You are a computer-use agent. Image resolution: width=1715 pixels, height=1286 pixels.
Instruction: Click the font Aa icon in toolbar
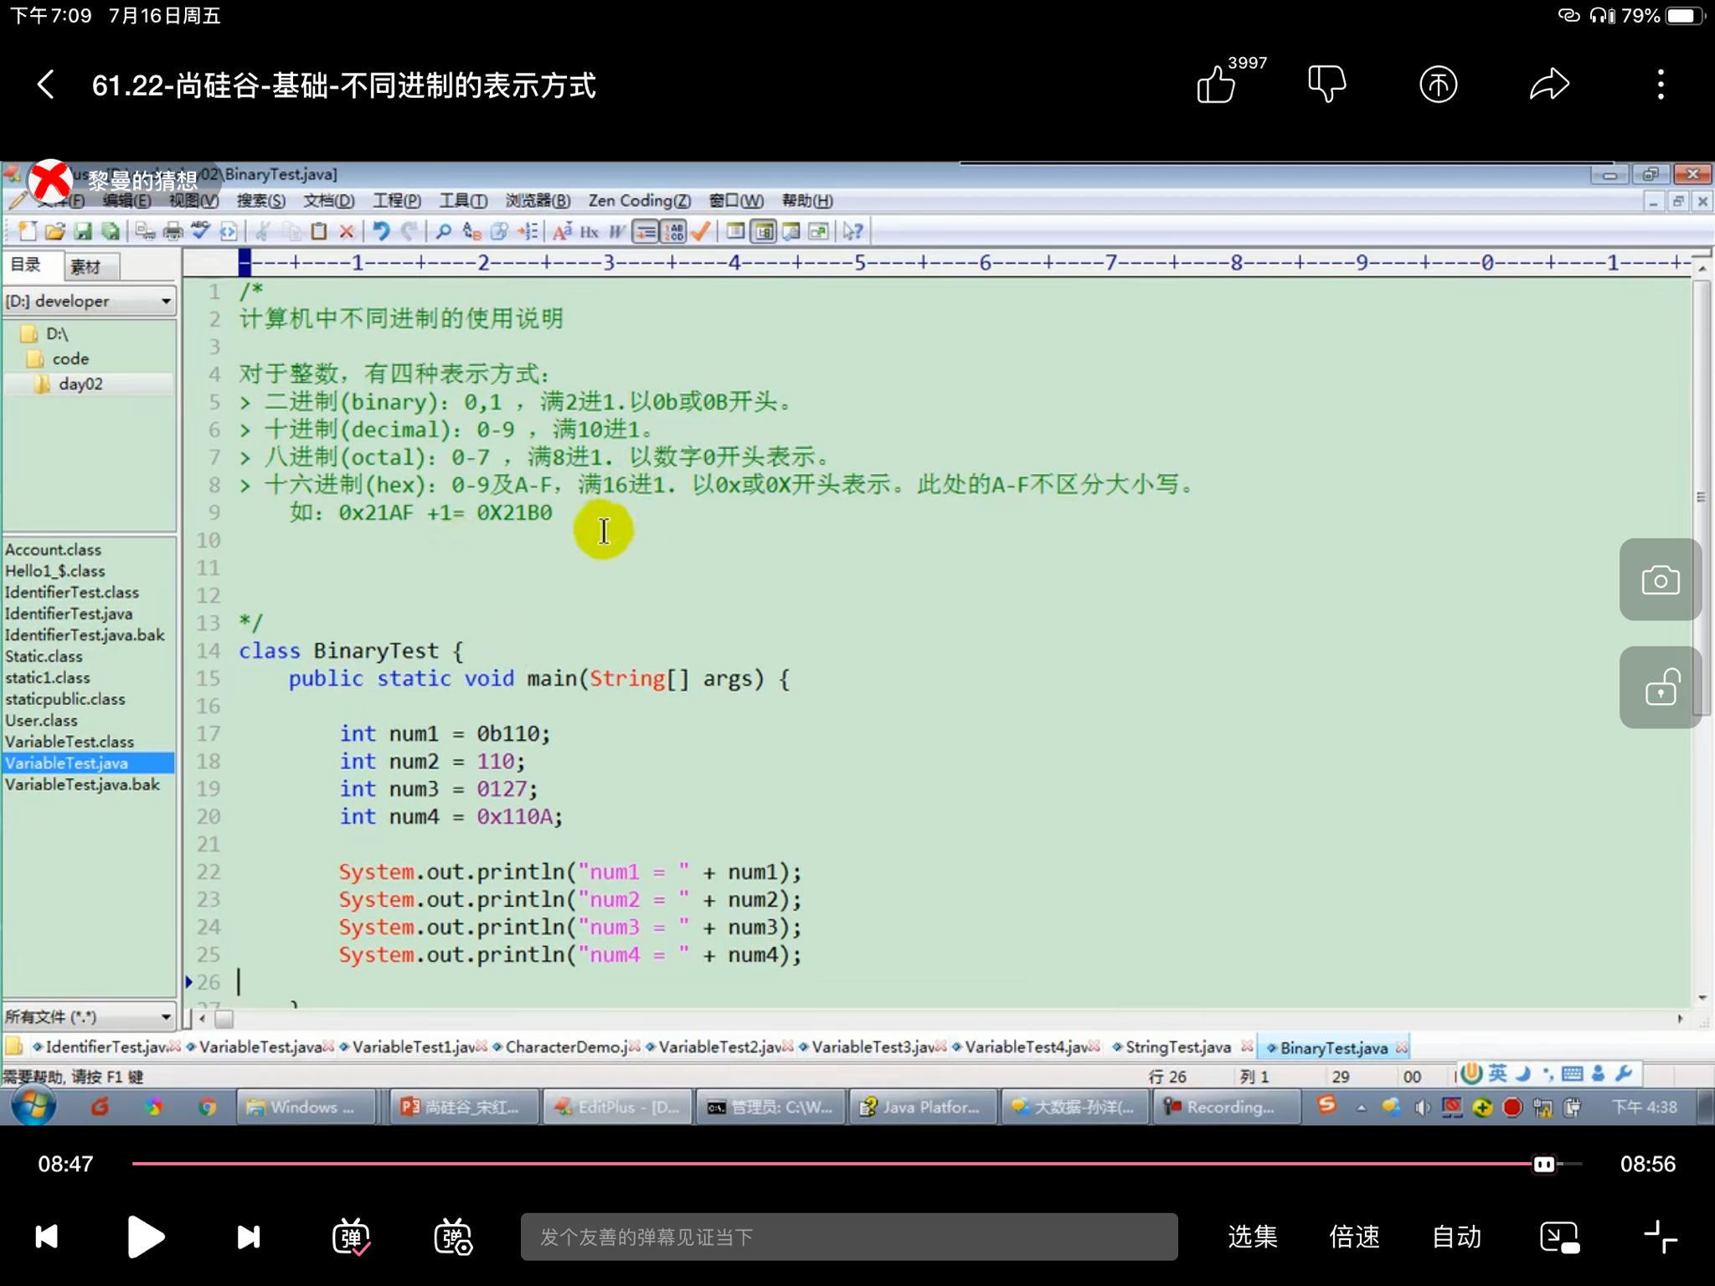point(563,232)
